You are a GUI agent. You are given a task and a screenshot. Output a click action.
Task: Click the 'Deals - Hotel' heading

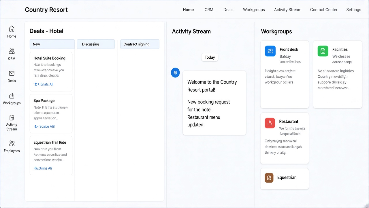pos(46,31)
